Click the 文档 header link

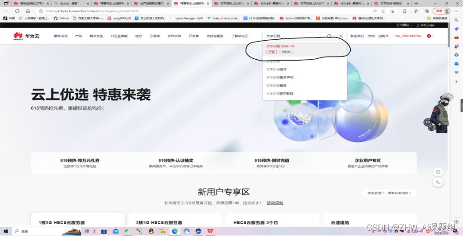click(371, 36)
